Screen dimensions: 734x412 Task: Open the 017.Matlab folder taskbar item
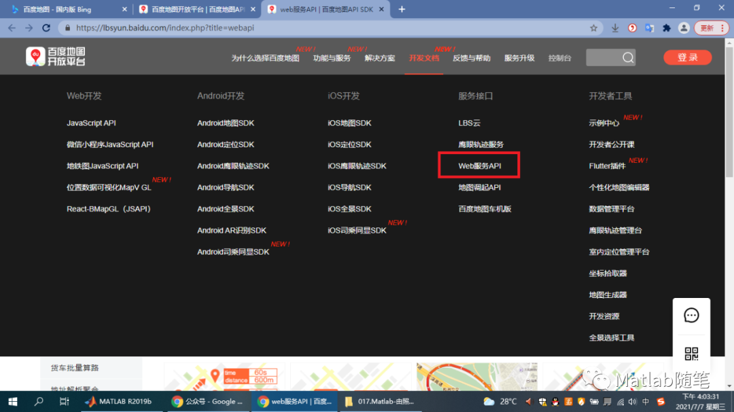tap(380, 401)
